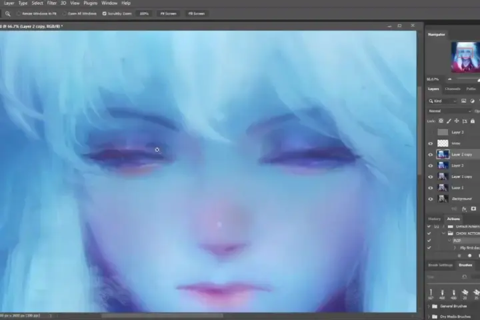Switch to the Brush Settings tab
The image size is (480, 320).
point(440,265)
